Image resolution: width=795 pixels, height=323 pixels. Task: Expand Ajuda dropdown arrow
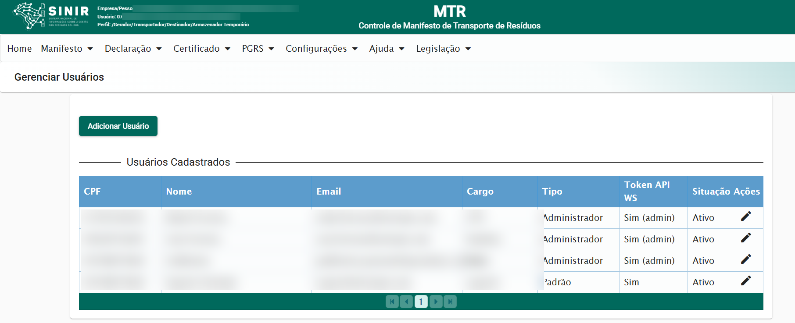401,49
